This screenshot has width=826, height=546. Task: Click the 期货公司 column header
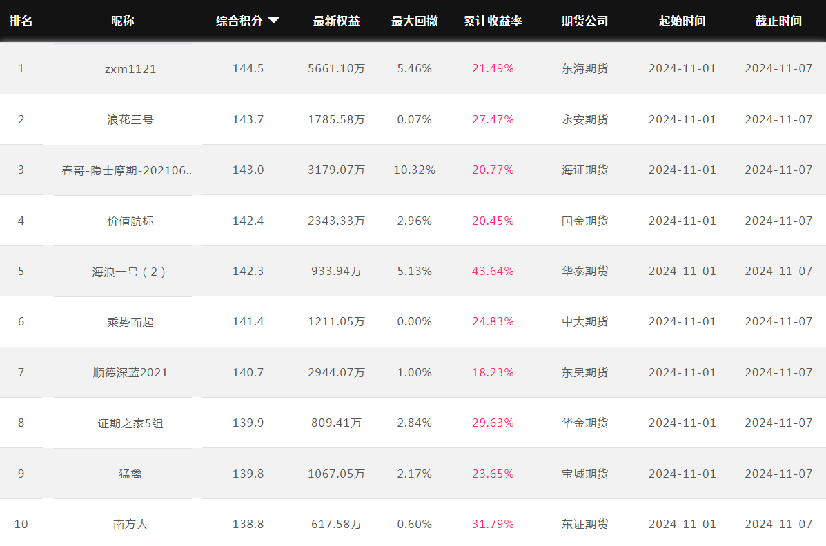pos(584,21)
